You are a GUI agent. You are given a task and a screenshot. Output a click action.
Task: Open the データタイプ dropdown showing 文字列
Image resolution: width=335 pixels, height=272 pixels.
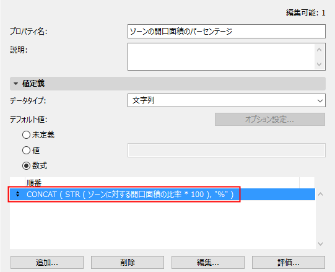227,100
